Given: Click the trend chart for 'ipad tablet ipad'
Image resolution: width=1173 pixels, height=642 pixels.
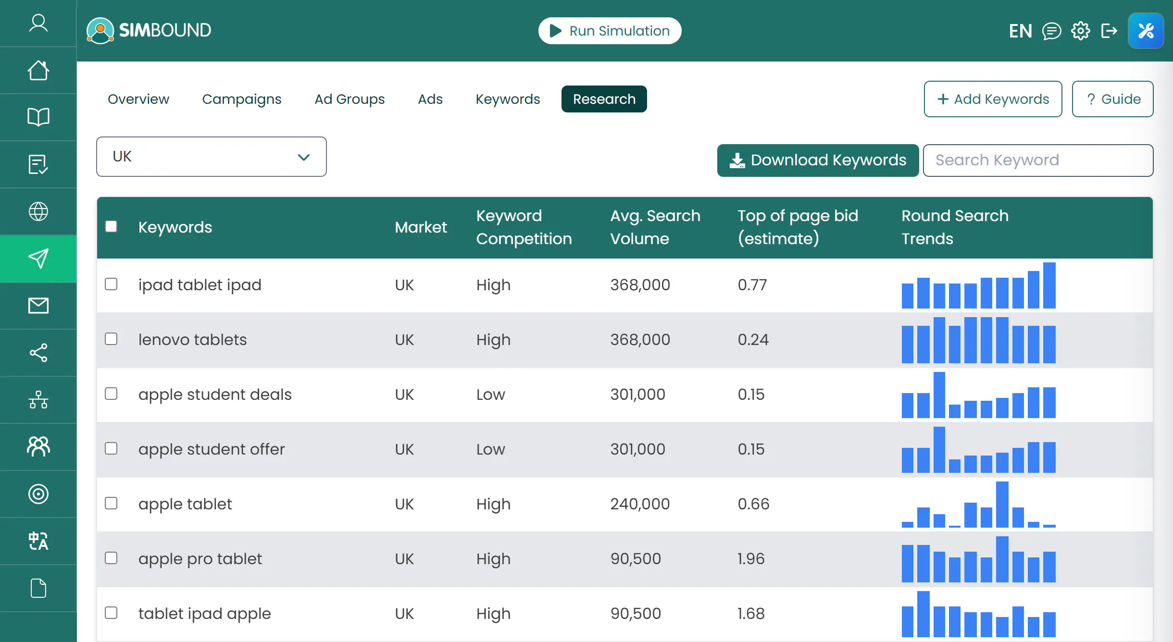Looking at the screenshot, I should (979, 285).
